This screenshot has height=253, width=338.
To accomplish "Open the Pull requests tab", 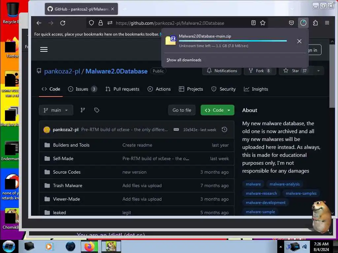I will point(122,89).
